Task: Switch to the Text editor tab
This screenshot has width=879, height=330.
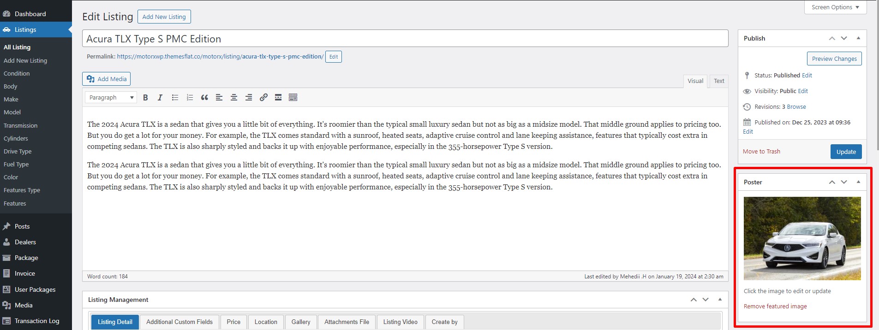Action: (719, 81)
